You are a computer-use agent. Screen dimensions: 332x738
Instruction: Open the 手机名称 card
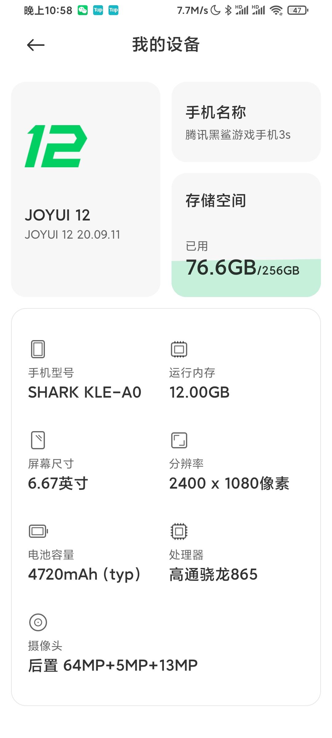point(246,122)
